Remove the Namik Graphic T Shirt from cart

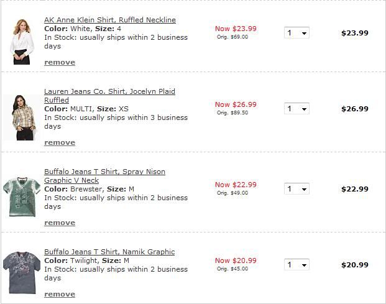coord(60,295)
